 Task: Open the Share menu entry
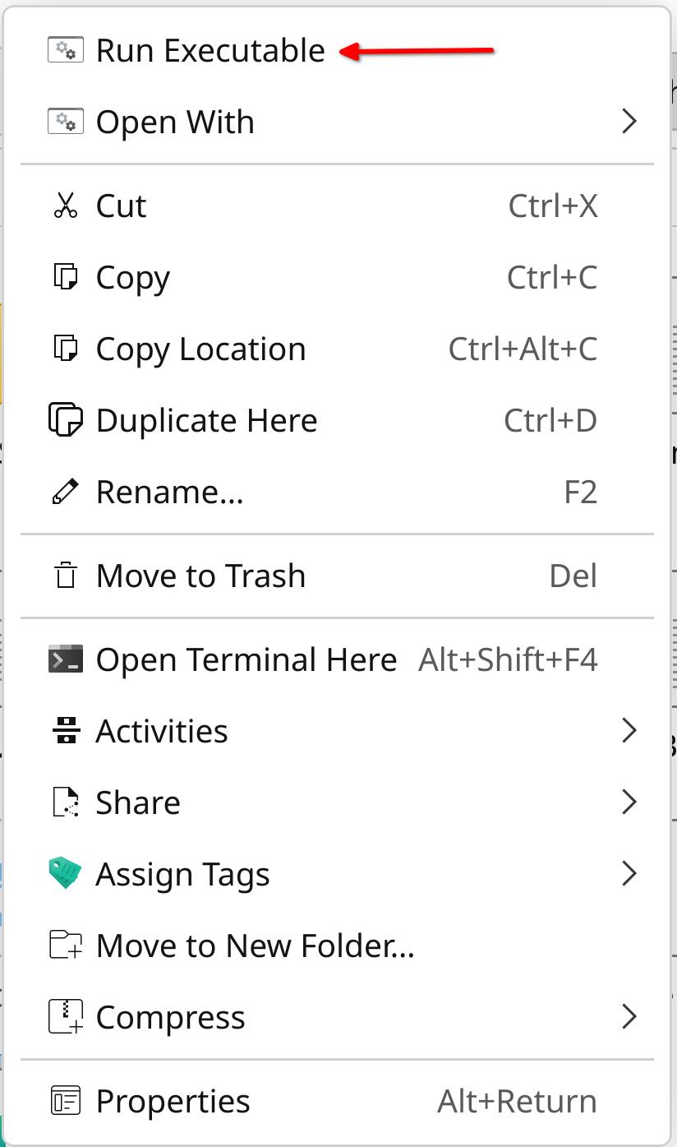click(338, 802)
